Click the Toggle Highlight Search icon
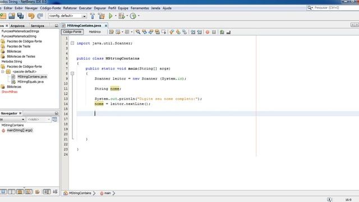 [157, 32]
